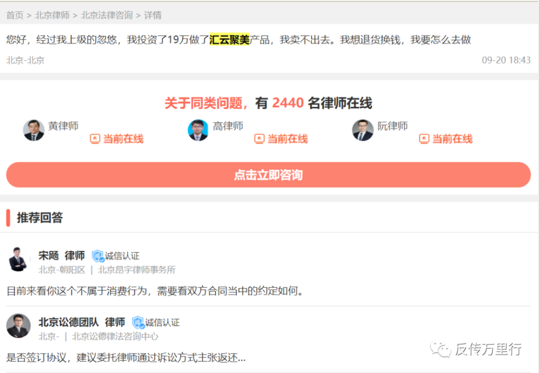This screenshot has width=539, height=373.
Task: Open 高律师's avatar photo
Action: pyautogui.click(x=198, y=130)
